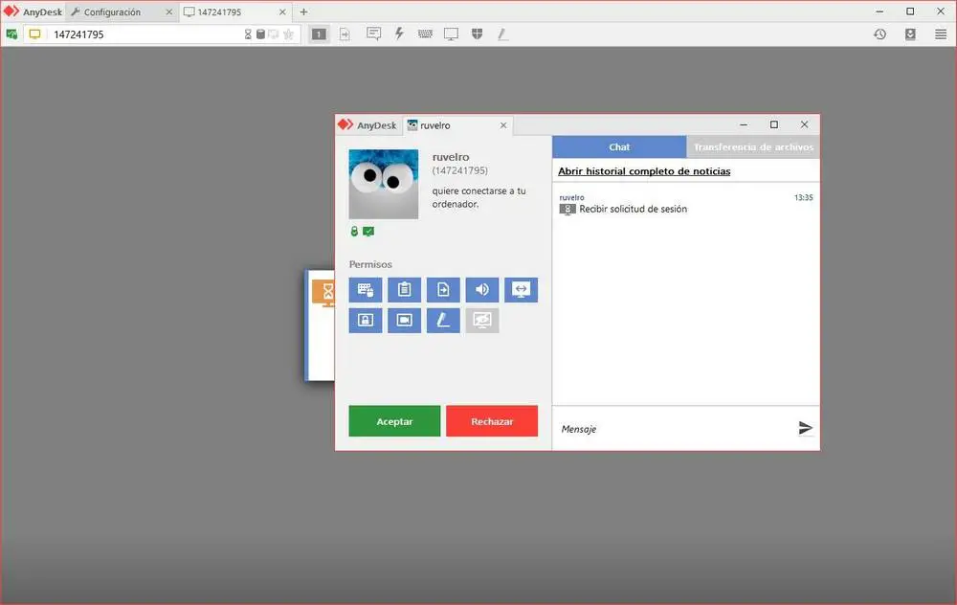Close the ruvelro tab

[x=503, y=125]
